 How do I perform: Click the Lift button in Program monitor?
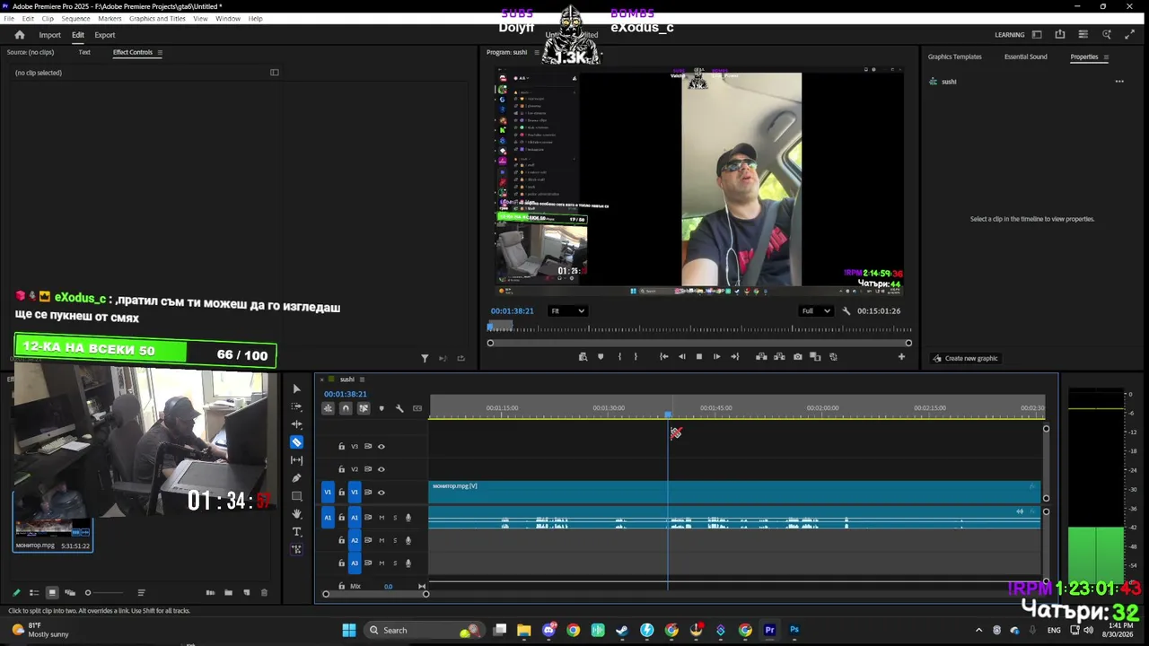point(761,357)
